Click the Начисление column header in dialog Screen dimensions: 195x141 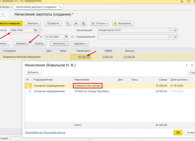82,80
